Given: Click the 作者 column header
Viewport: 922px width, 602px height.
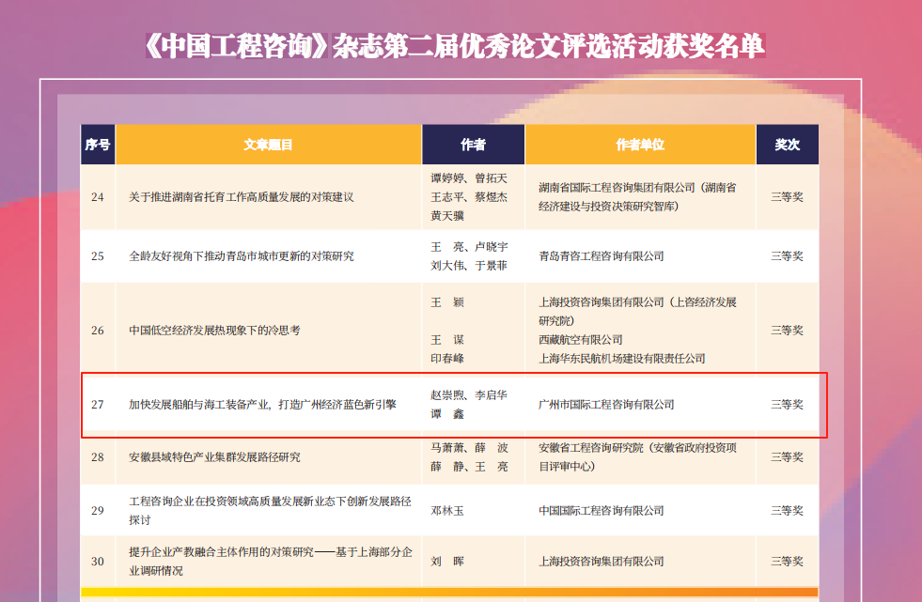Looking at the screenshot, I should click(x=473, y=145).
